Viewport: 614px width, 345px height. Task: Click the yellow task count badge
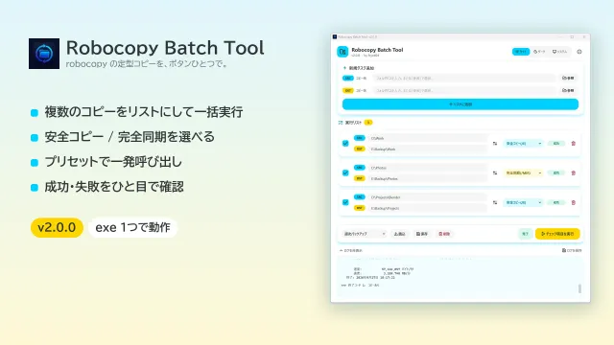(368, 123)
